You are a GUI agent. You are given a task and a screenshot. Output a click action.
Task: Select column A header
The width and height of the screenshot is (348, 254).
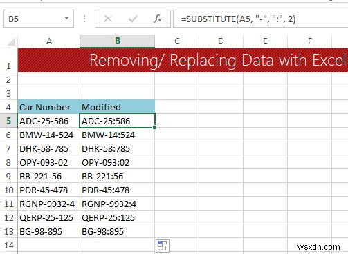pyautogui.click(x=49, y=41)
